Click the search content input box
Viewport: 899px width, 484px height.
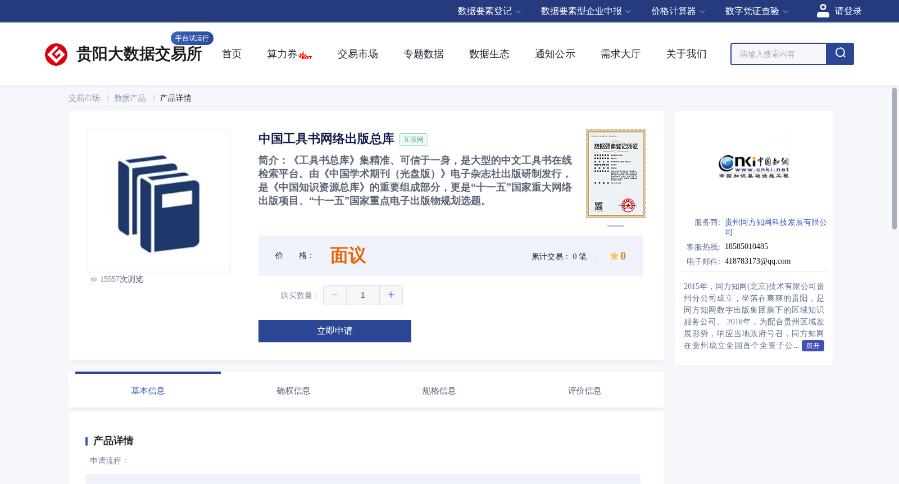[x=779, y=54]
